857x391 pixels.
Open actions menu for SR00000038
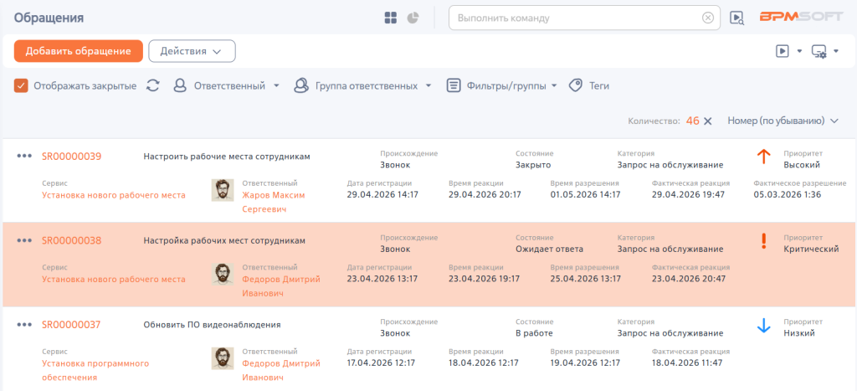click(x=24, y=240)
